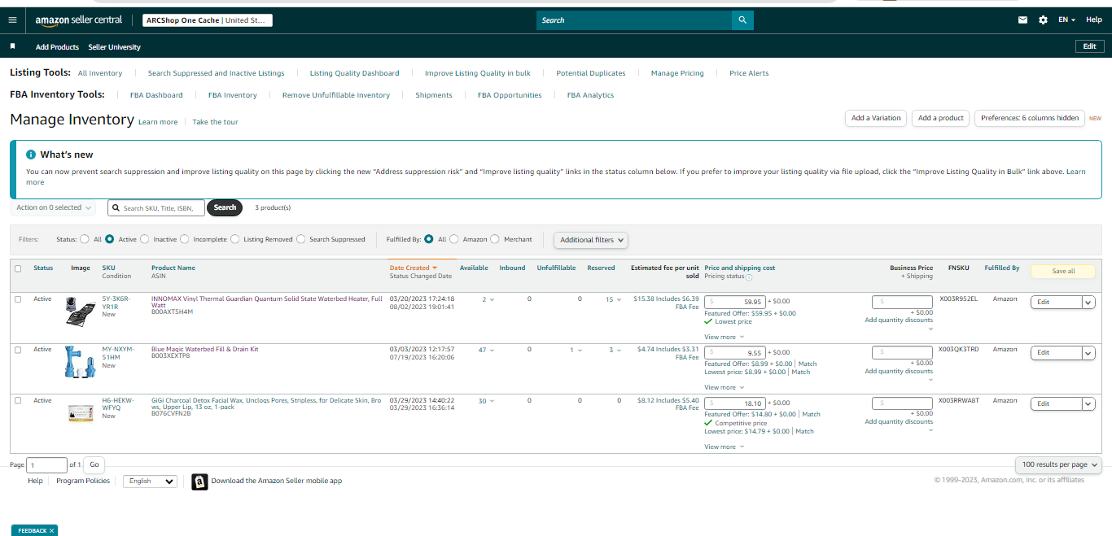
Task: Click the Add a product button
Action: [941, 118]
